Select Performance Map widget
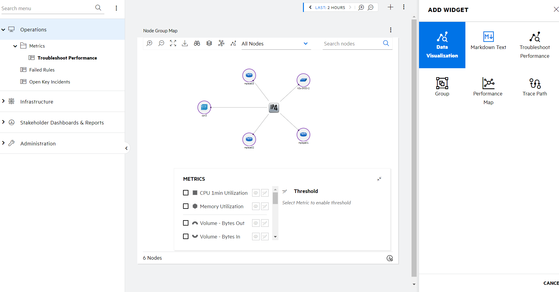559x292 pixels. coord(488,91)
